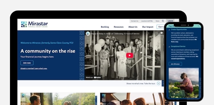Click the LOGIN button
Viewport: 214px width, 105px height.
(x=170, y=21)
